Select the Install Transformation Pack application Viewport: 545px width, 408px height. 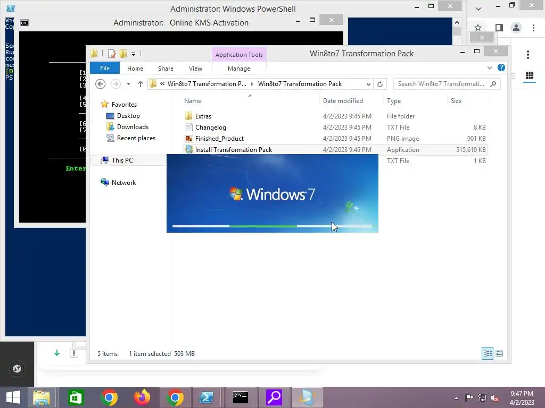[x=234, y=149]
